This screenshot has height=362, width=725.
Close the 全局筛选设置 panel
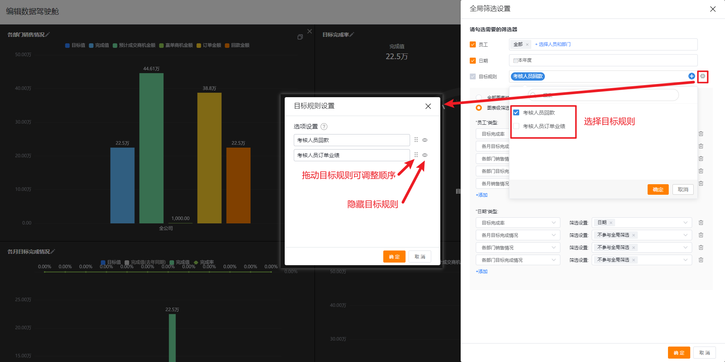(713, 9)
